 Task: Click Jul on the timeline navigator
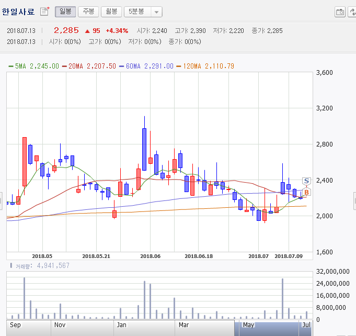coord(306,325)
